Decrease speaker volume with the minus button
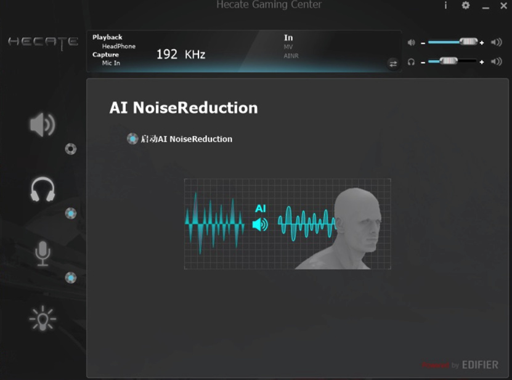Viewport: 512px width, 380px height. click(423, 42)
